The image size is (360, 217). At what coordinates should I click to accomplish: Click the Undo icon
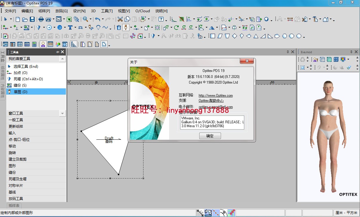pyautogui.click(x=98, y=19)
